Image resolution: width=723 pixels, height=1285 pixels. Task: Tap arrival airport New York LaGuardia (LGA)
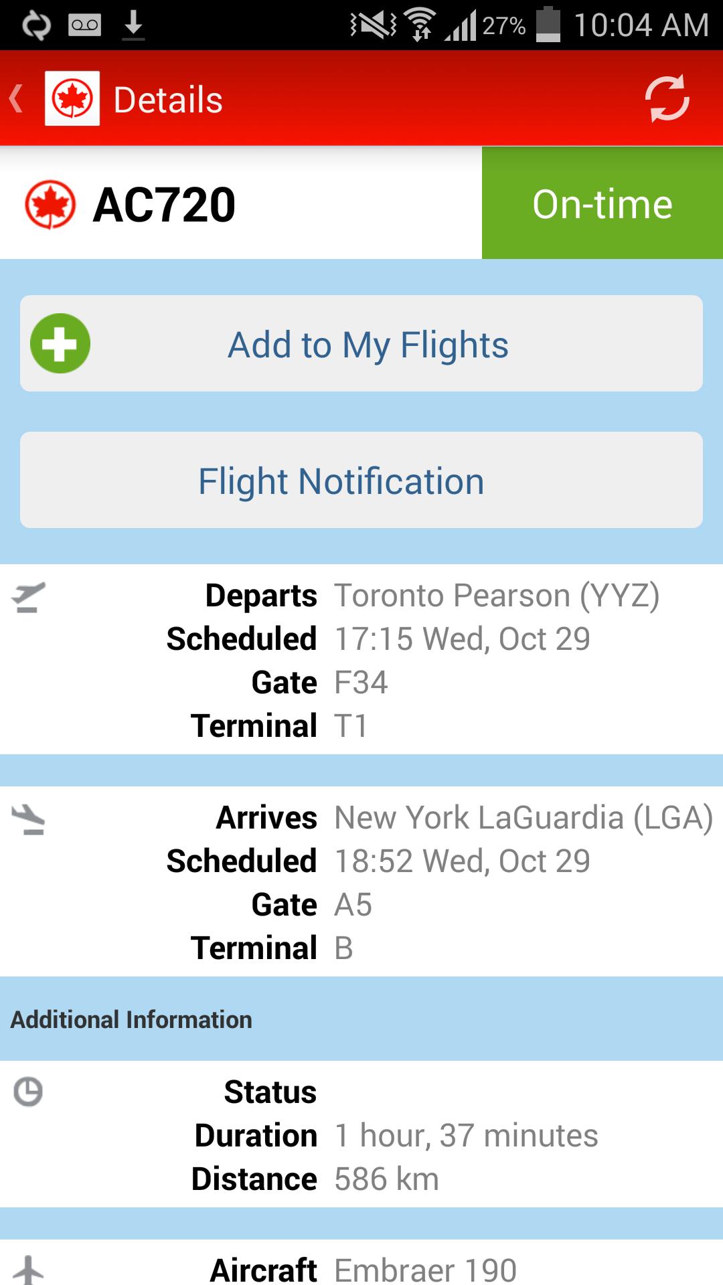click(x=524, y=818)
